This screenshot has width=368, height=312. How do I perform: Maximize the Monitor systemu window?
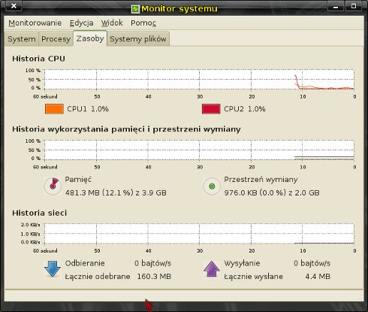[354, 6]
